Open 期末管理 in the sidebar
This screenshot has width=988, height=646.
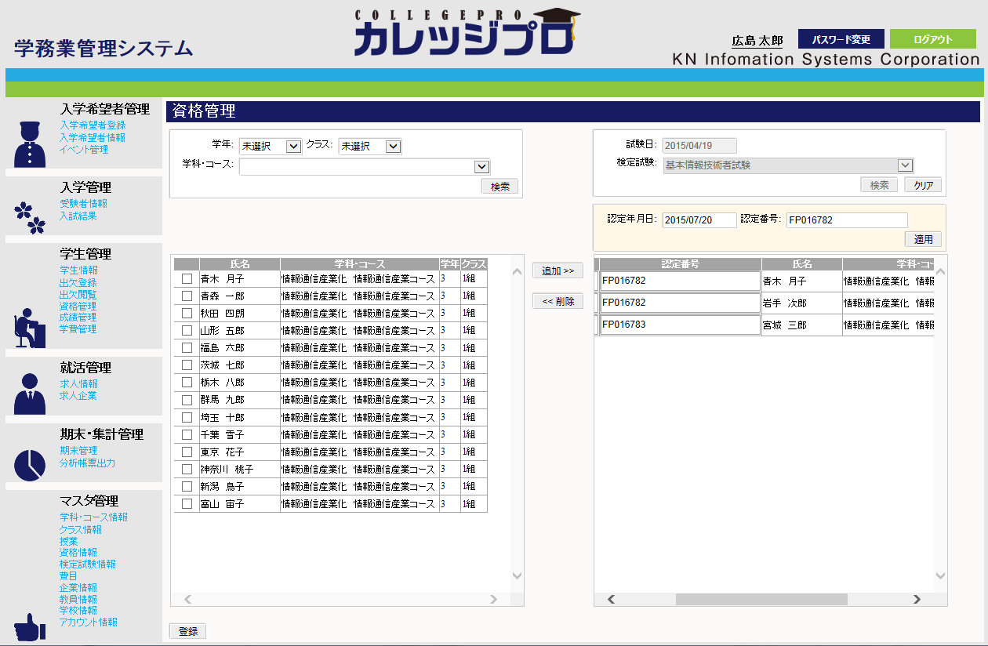(x=78, y=451)
